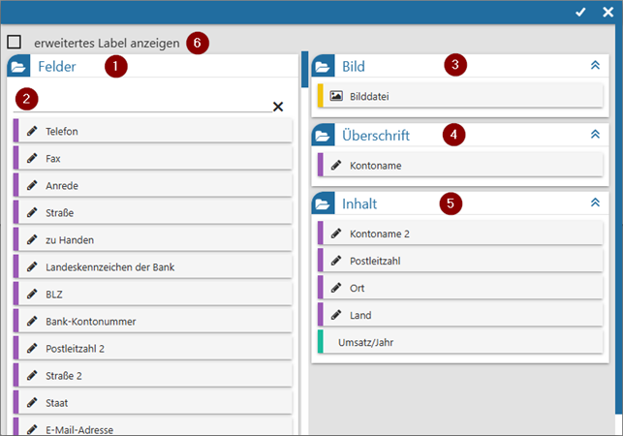Select the Umsatz/Jahr entry in Inhalt
The height and width of the screenshot is (436, 623).
pos(460,342)
